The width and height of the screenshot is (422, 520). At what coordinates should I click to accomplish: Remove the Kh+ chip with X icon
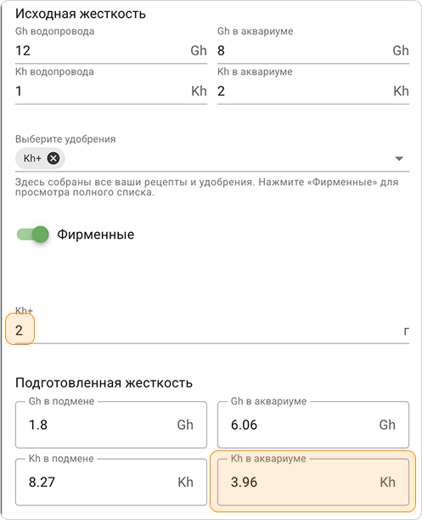tap(53, 158)
